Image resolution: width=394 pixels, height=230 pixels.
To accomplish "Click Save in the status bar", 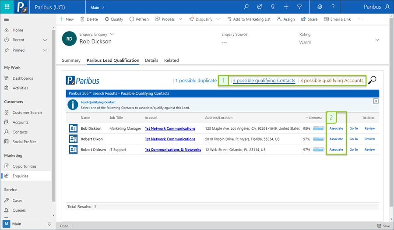I will tap(383, 226).
